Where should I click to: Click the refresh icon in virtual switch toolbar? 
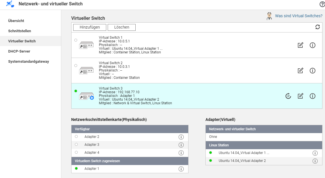(x=318, y=27)
